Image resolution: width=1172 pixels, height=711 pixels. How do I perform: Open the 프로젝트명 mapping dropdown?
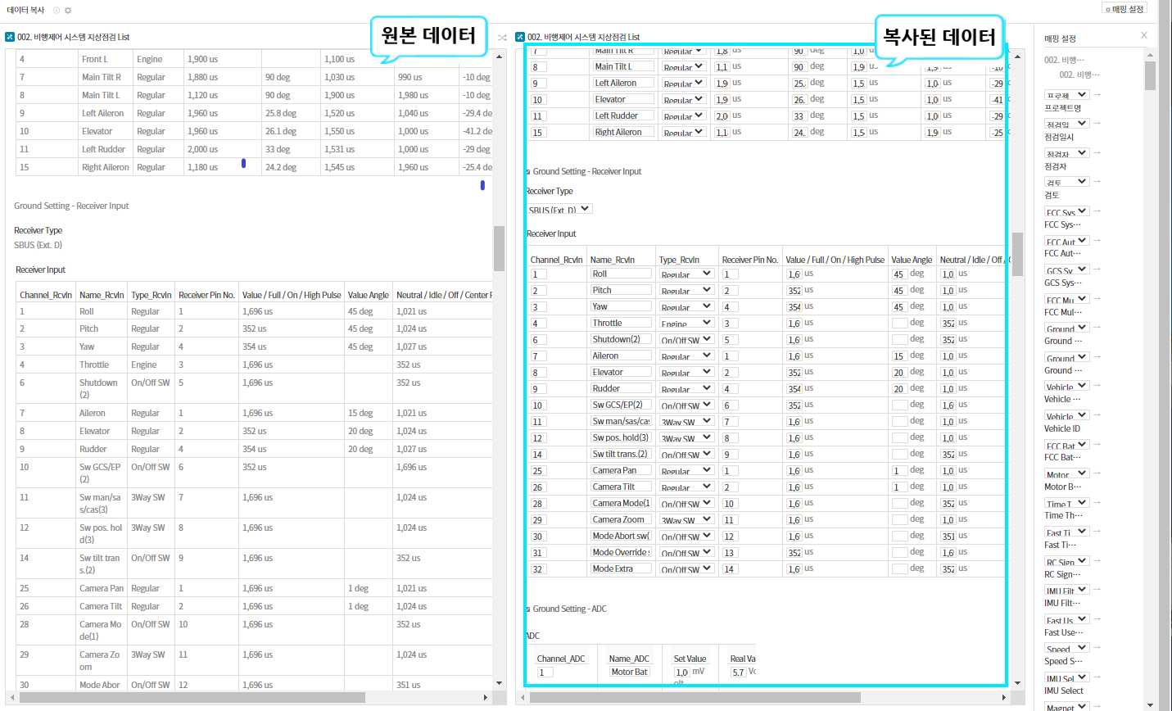pyautogui.click(x=1066, y=95)
